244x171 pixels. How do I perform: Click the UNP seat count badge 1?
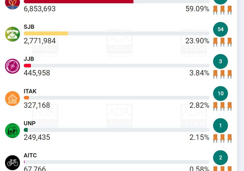pyautogui.click(x=221, y=126)
